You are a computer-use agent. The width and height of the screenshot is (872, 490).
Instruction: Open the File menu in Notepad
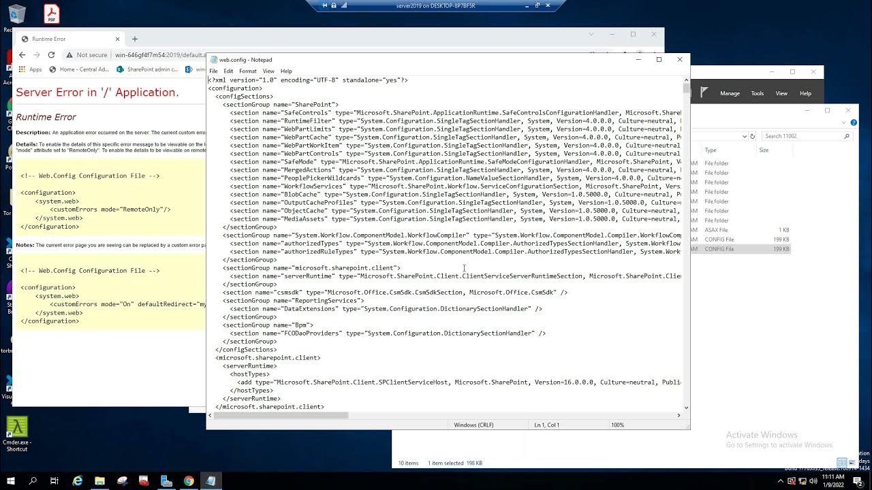point(213,71)
